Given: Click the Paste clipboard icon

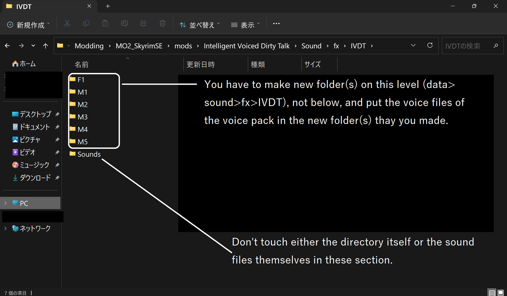Looking at the screenshot, I should 105,24.
